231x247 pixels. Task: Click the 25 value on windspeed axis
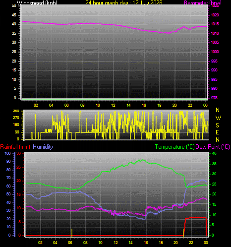tap(14, 52)
